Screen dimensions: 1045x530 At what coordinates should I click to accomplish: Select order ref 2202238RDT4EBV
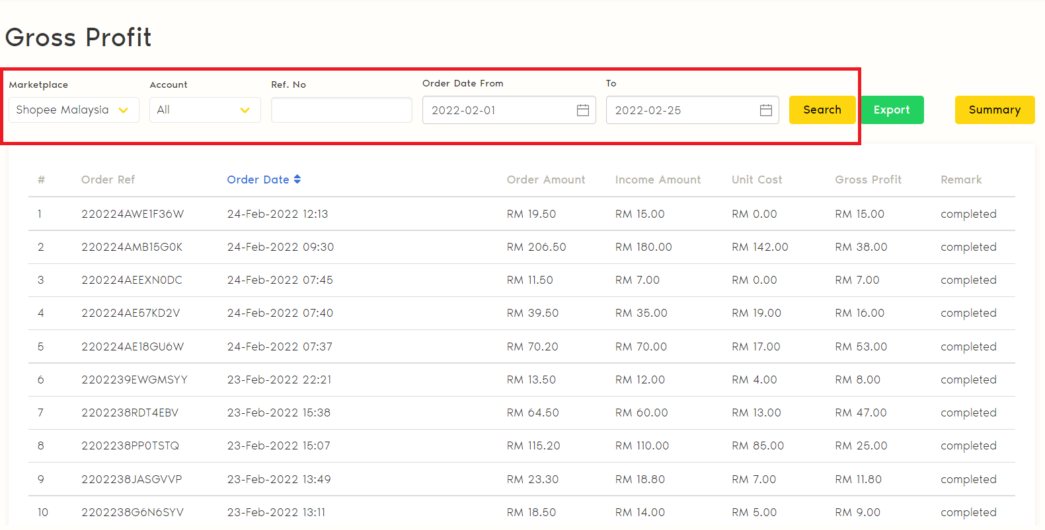130,413
